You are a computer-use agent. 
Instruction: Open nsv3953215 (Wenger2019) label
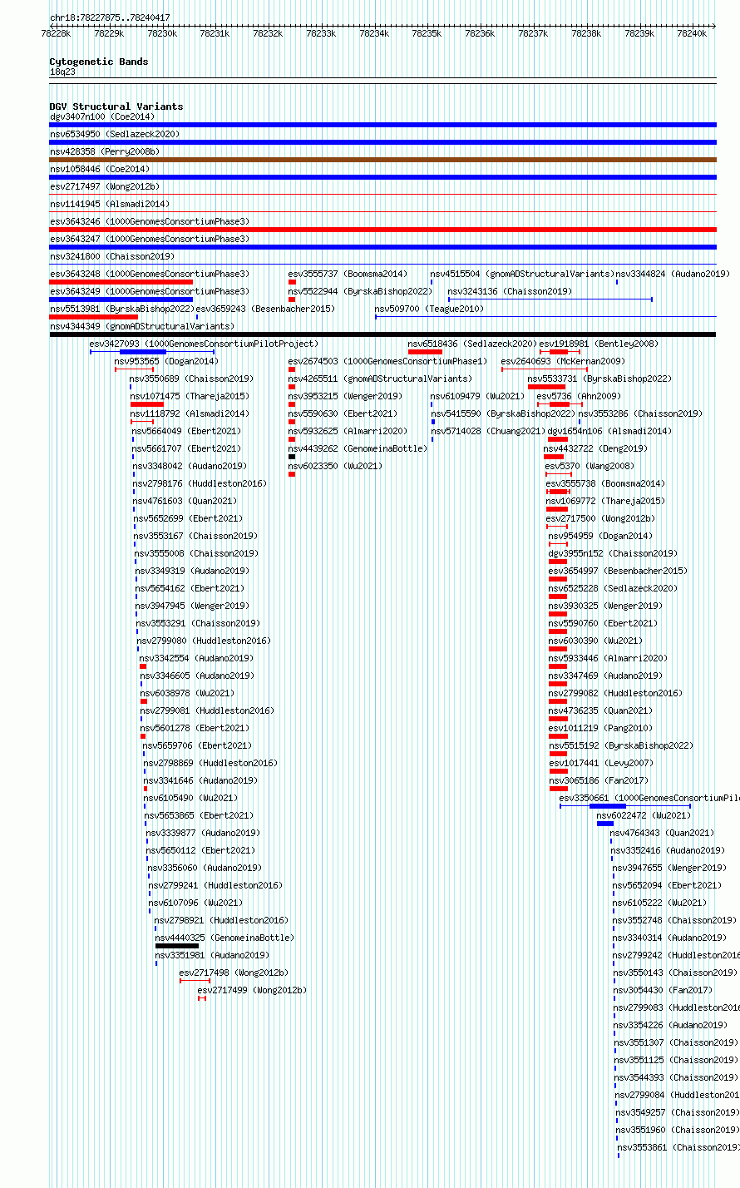coord(346,396)
